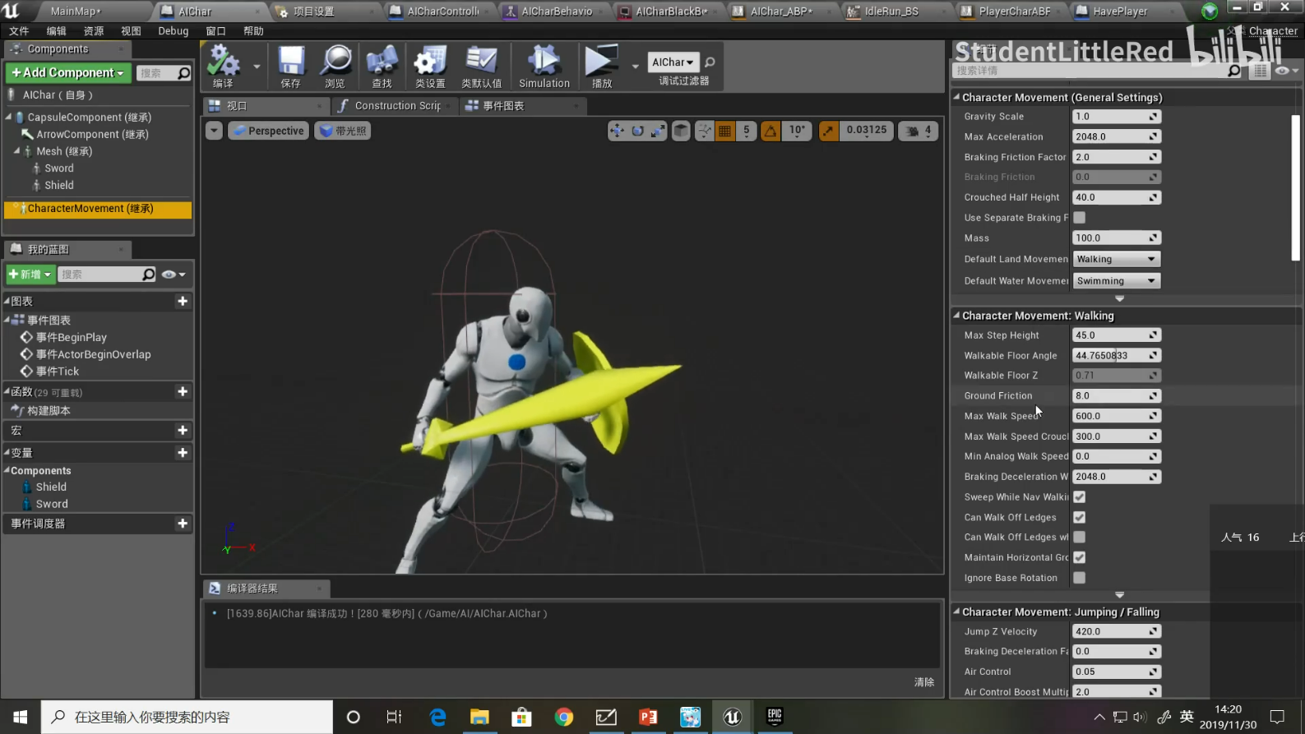
Task: Open scale snap value 0.03125
Action: coord(866,131)
